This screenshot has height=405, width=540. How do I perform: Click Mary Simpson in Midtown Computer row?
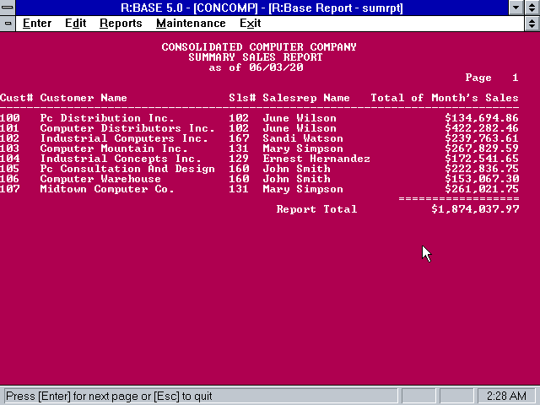coord(303,189)
